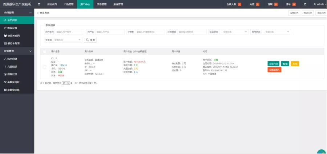Viewport: 327px width, 154px height.
Task: Tick the select-all checkbox in table header
Action: point(44,51)
